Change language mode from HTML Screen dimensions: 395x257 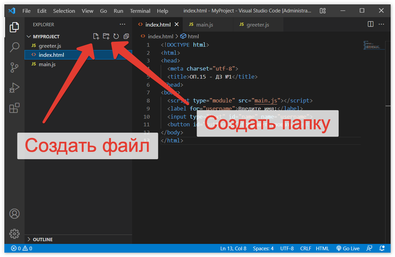coord(322,249)
